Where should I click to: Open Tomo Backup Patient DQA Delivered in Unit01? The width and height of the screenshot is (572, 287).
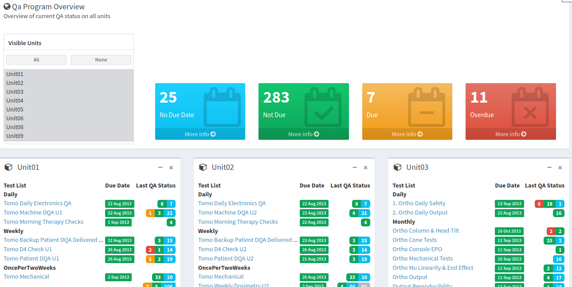coord(53,240)
